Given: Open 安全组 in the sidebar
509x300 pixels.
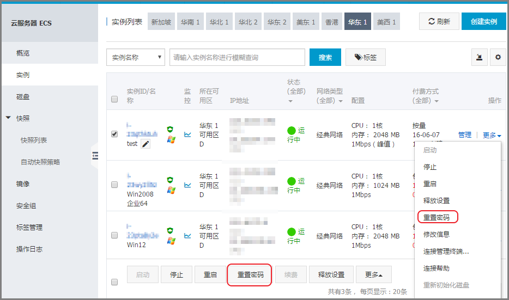Looking at the screenshot, I should pyautogui.click(x=50, y=206).
